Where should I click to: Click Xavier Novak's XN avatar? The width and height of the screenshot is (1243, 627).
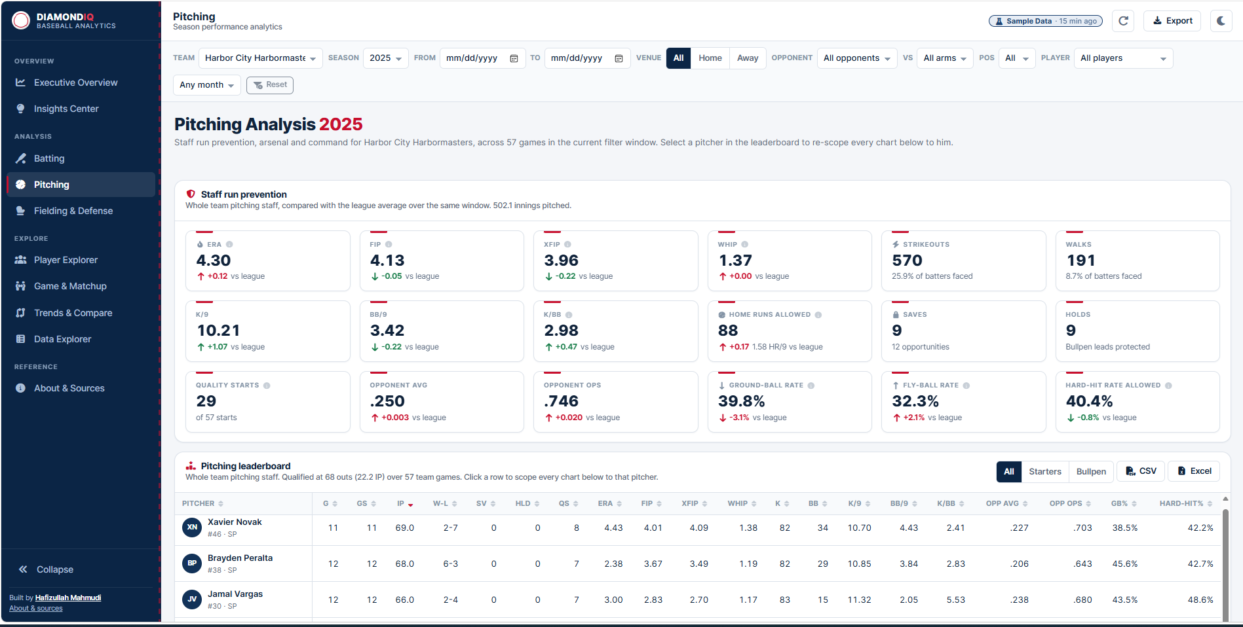192,528
